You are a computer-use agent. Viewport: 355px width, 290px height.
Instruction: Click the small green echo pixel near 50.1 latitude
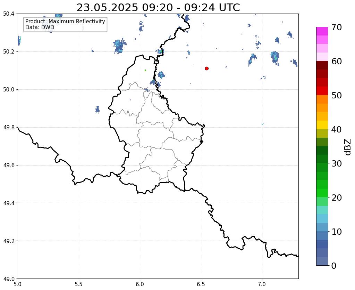(145, 70)
